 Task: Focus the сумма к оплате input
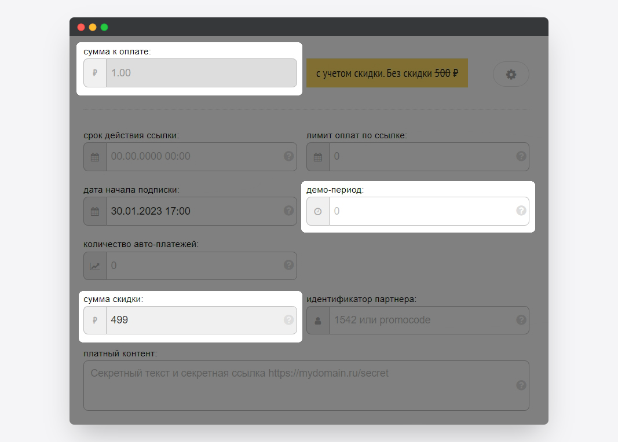200,73
